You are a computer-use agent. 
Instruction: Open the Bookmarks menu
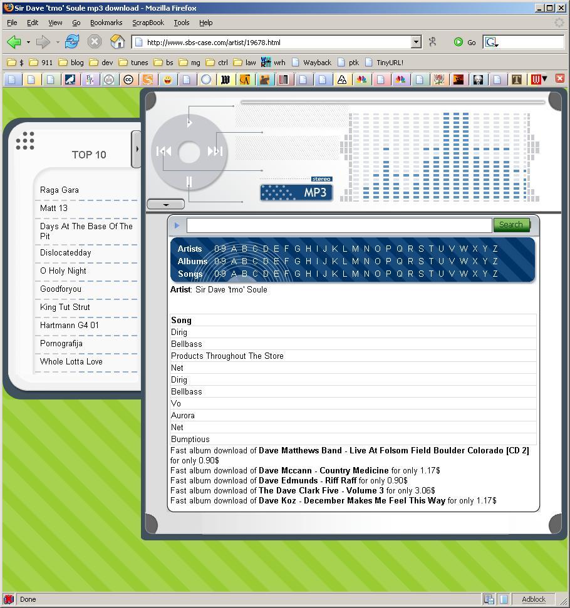(x=106, y=23)
